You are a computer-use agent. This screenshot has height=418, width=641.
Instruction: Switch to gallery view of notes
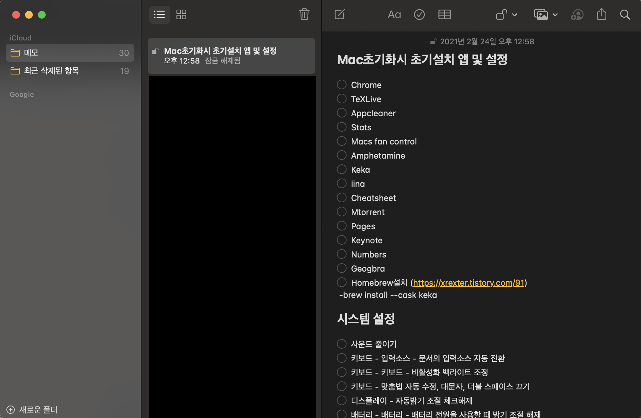click(x=181, y=14)
